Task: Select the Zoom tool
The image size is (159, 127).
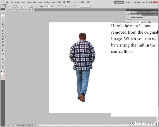Action: coord(3,69)
